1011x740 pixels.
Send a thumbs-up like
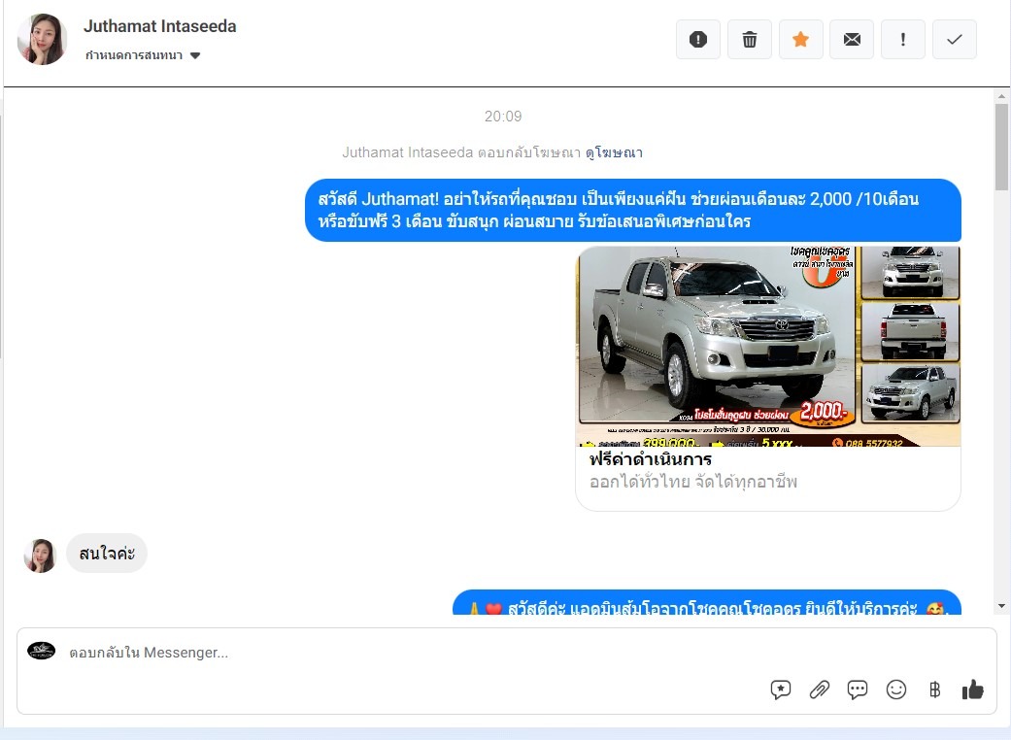pos(972,690)
